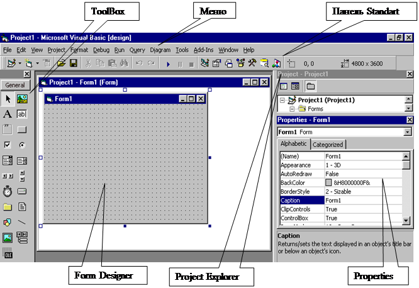Click the General toolbox tab button
Screen dimensions: 419x288
[x=15, y=86]
